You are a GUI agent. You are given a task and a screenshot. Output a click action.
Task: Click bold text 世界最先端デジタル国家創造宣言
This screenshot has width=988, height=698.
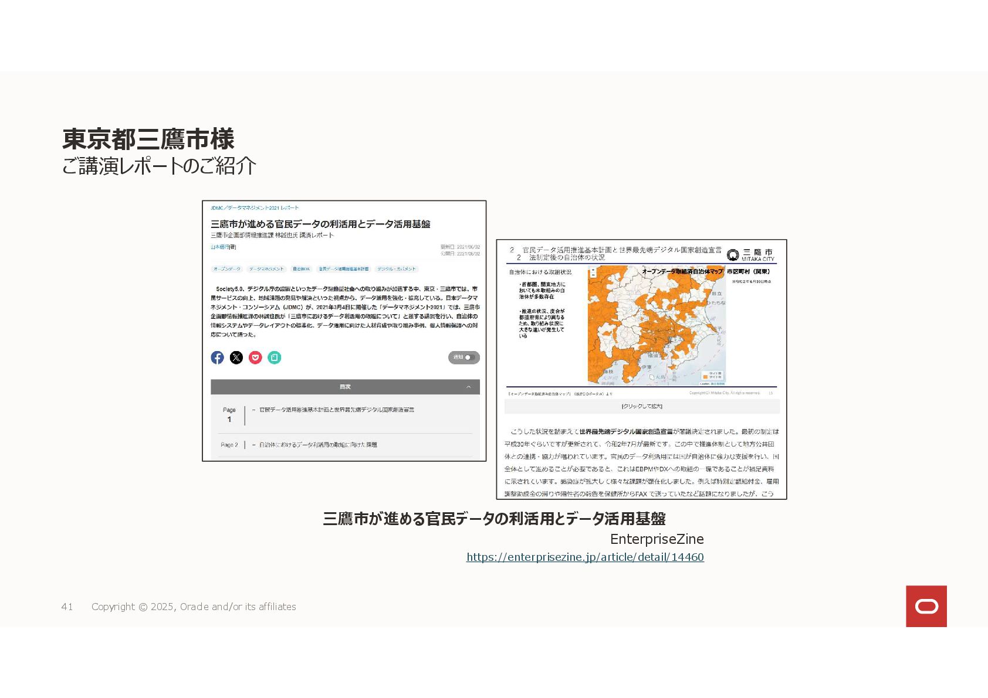626,431
